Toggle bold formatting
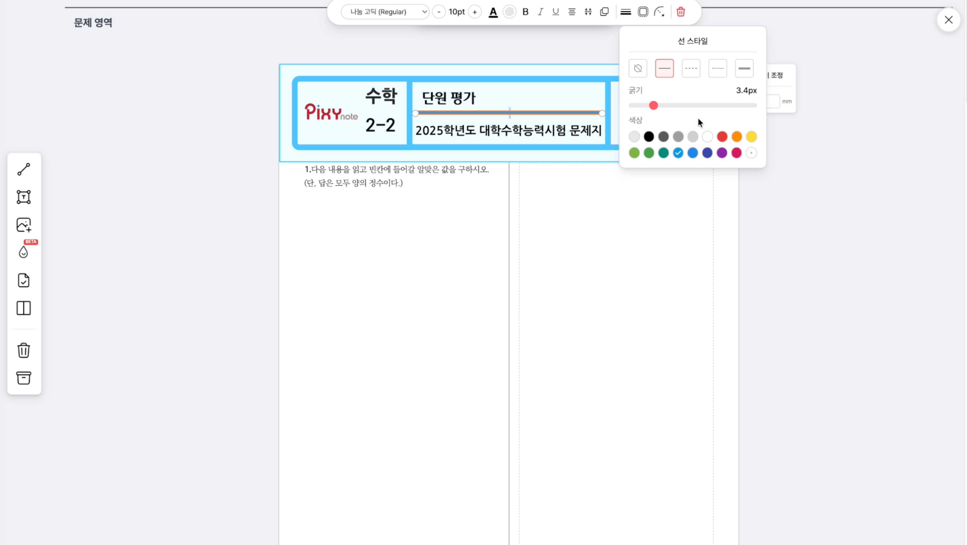The image size is (967, 545). [525, 12]
